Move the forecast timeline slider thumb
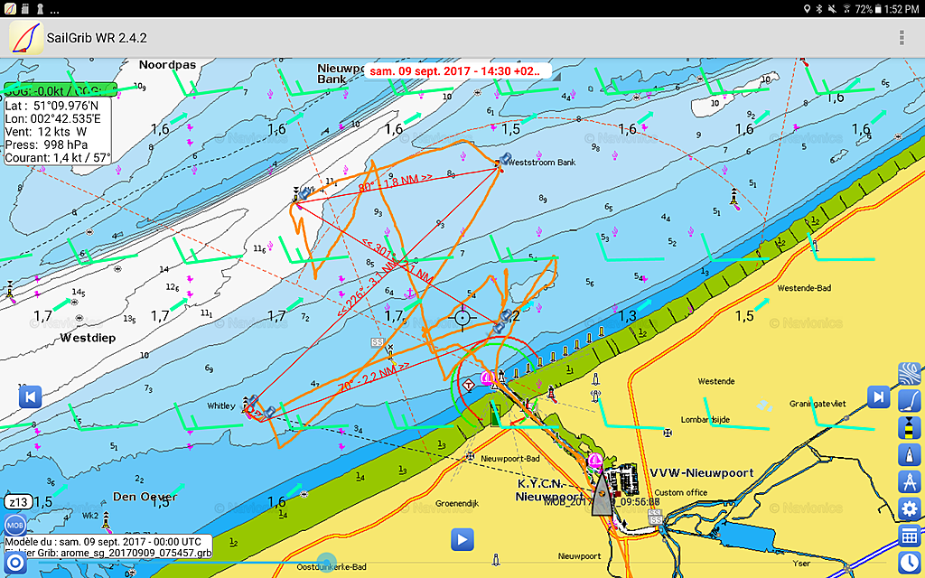Viewport: 925px width, 578px height. 326,562
